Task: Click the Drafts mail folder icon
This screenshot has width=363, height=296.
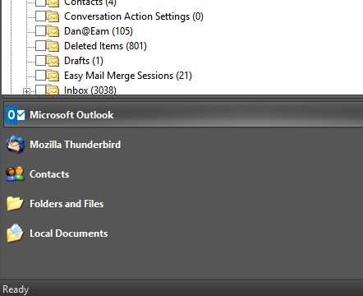Action: click(53, 61)
